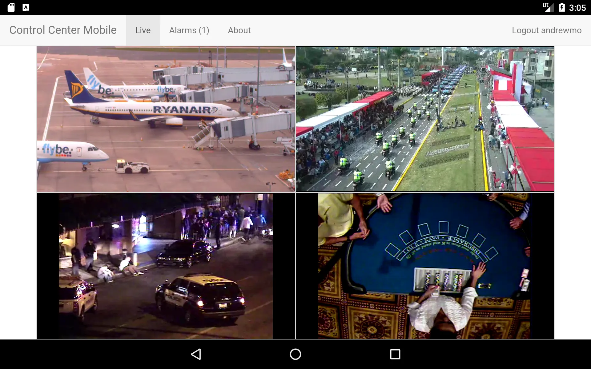This screenshot has width=591, height=369.
Task: Tap the SD card status icon
Action: (11, 7)
